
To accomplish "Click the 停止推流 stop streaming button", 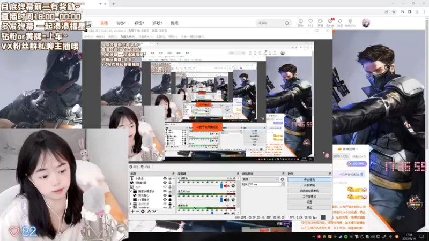I will click(309, 179).
